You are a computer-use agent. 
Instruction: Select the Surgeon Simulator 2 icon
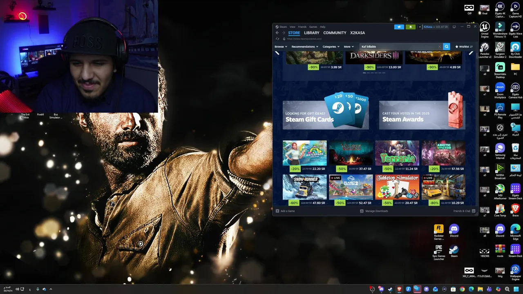pos(500,50)
